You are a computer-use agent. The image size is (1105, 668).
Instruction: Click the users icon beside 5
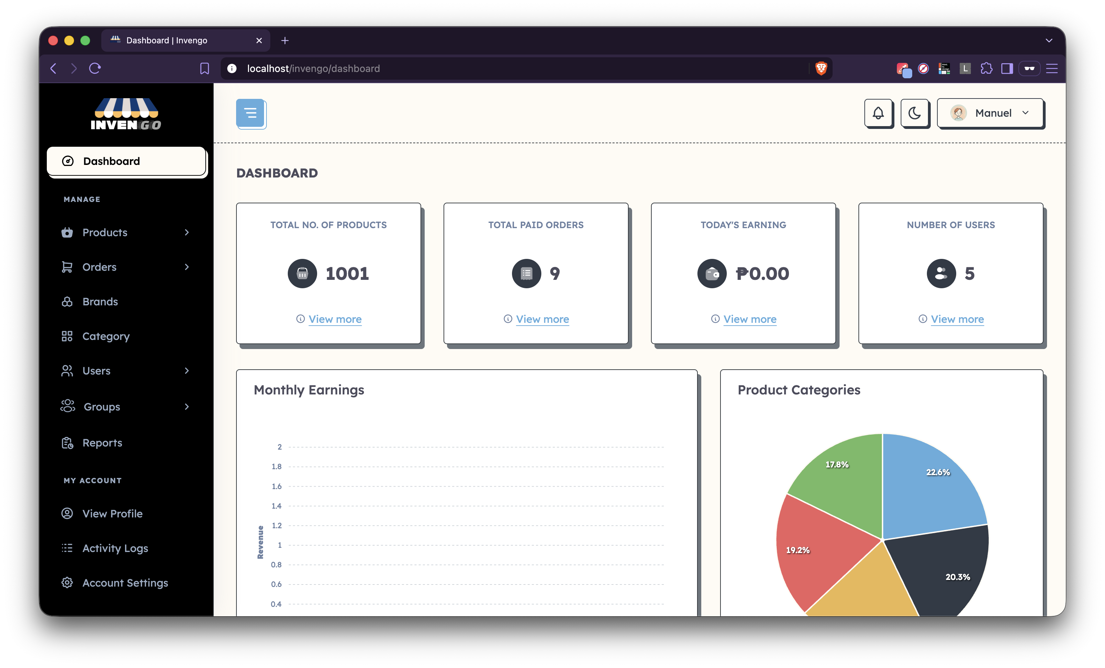tap(941, 274)
